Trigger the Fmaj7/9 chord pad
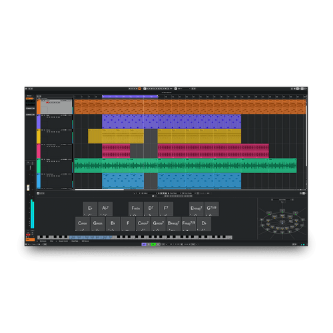The height and width of the screenshot is (333, 333). click(x=188, y=224)
